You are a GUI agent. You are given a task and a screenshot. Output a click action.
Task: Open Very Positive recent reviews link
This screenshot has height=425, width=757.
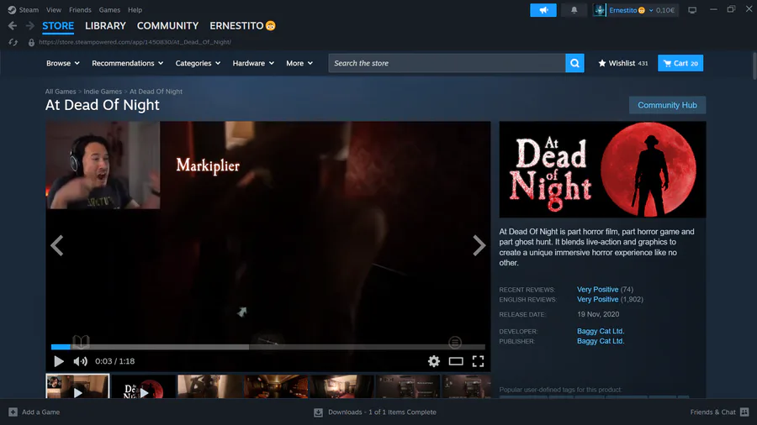tap(598, 289)
